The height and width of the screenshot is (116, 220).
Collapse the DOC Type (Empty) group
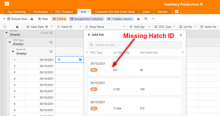(10, 42)
